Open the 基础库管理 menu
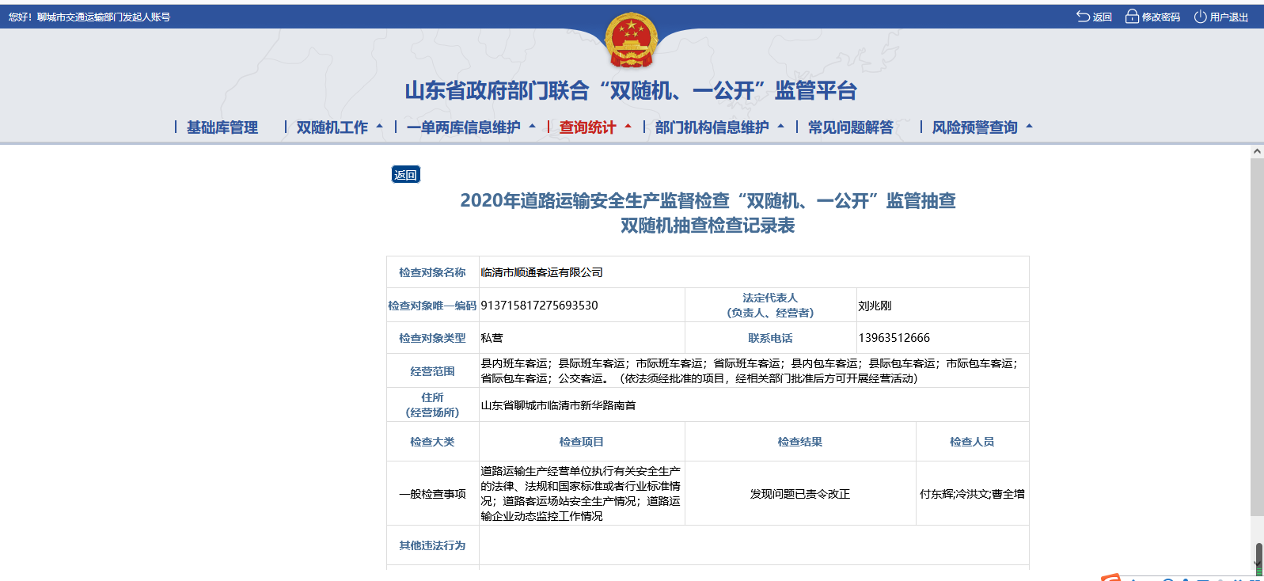Image resolution: width=1264 pixels, height=581 pixels. [222, 127]
